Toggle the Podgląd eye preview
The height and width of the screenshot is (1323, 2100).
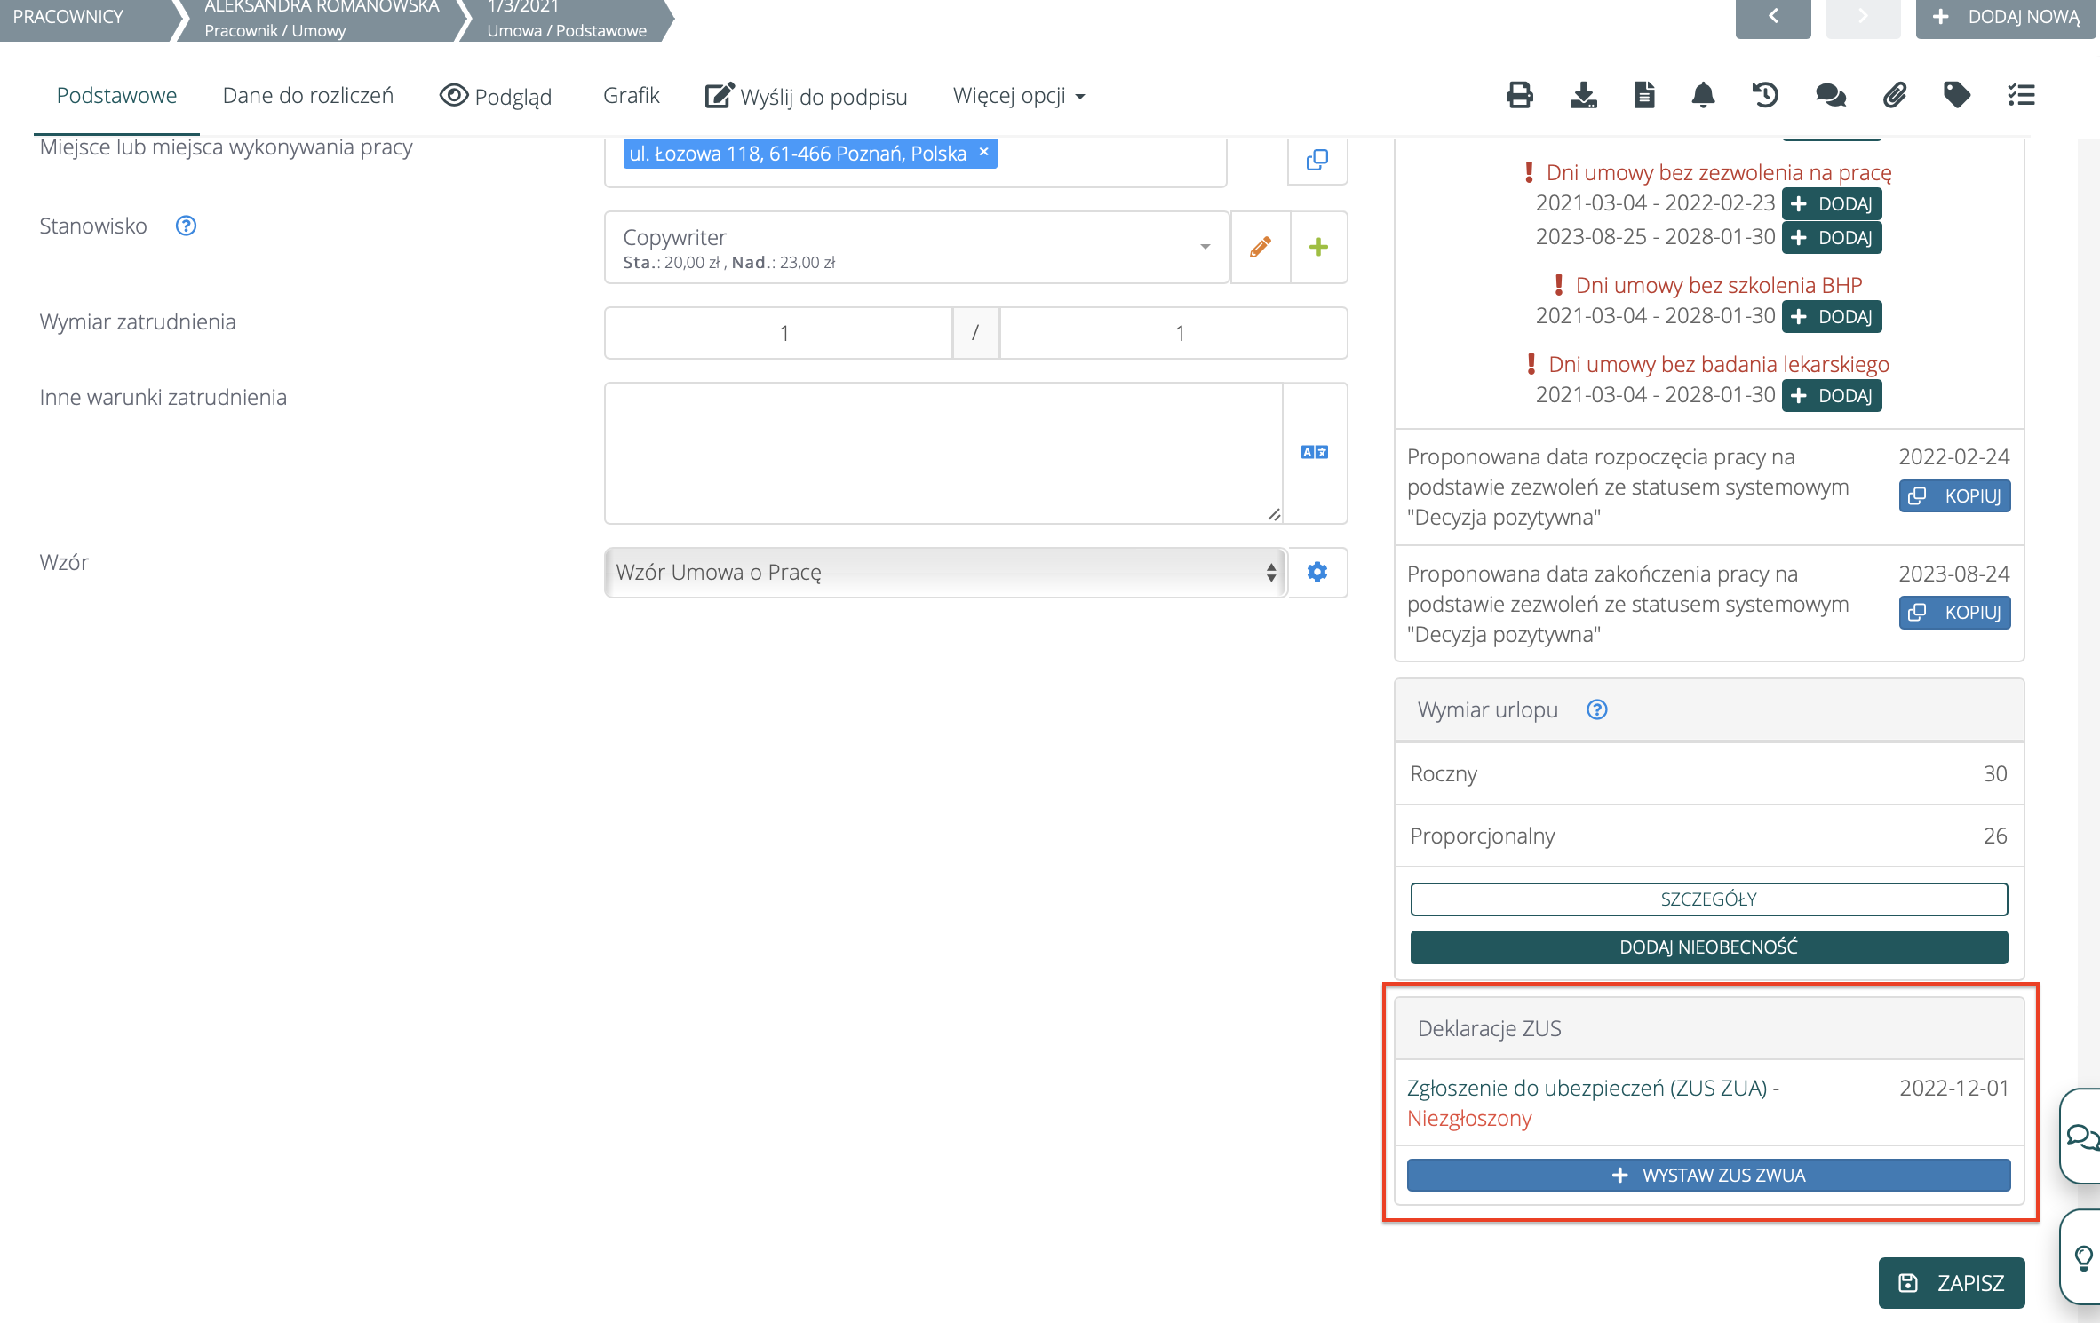[x=496, y=96]
